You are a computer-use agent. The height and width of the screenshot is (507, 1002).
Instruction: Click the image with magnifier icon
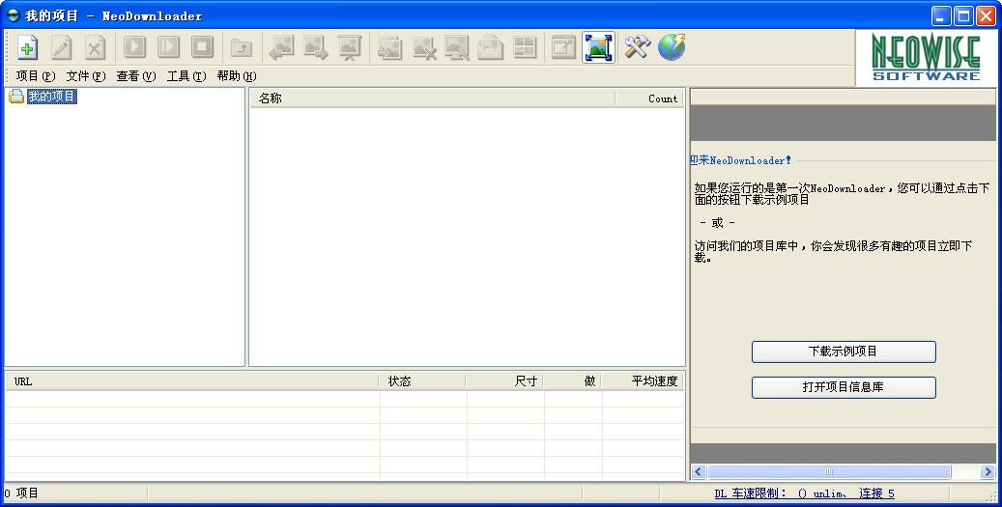pos(457,47)
